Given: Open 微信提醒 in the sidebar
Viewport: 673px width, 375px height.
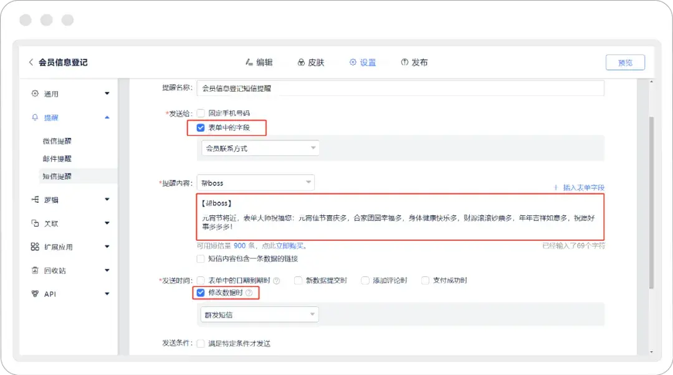Looking at the screenshot, I should pos(57,141).
